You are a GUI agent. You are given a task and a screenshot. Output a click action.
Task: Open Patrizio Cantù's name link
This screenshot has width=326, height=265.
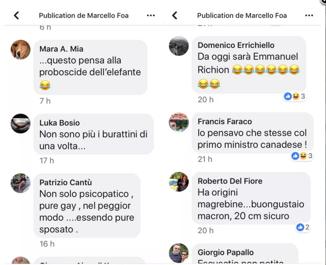coord(66,182)
